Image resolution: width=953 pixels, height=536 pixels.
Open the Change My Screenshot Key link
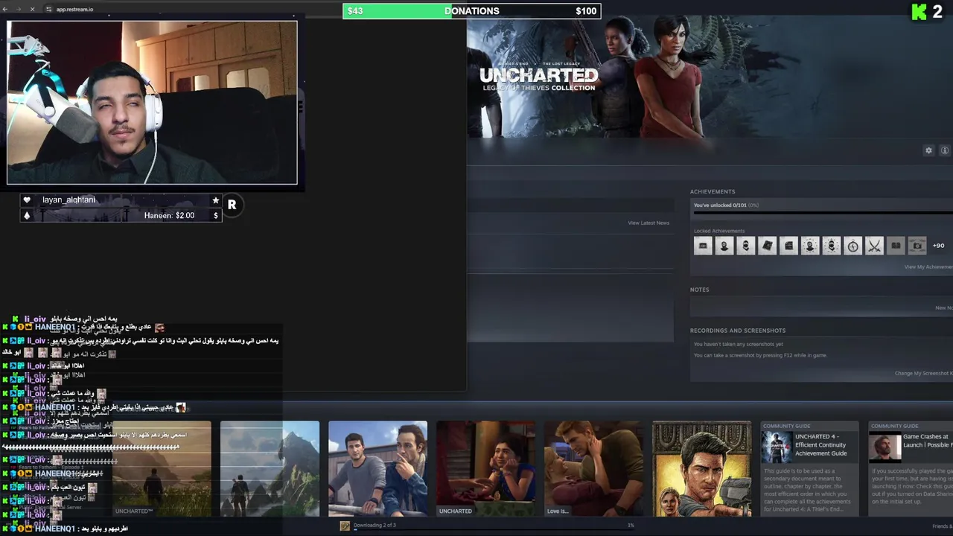pyautogui.click(x=924, y=373)
